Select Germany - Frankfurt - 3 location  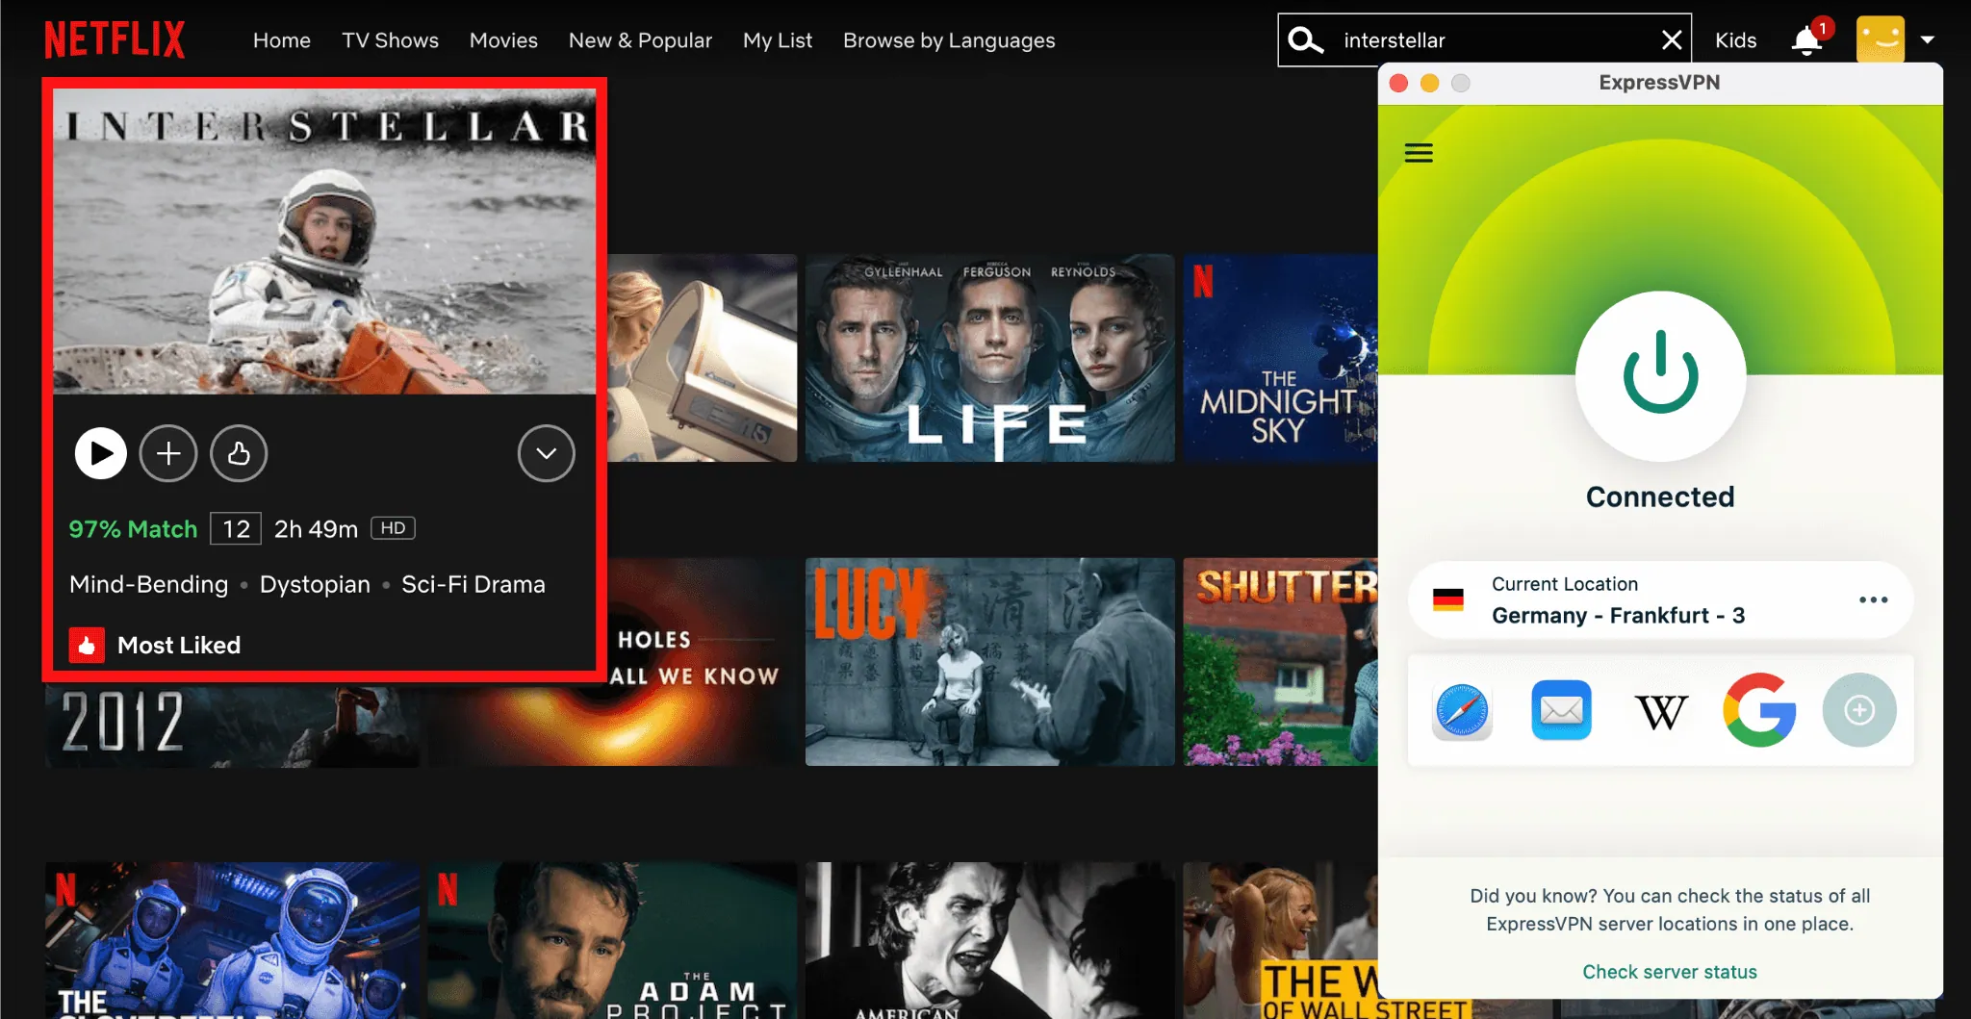pos(1660,599)
